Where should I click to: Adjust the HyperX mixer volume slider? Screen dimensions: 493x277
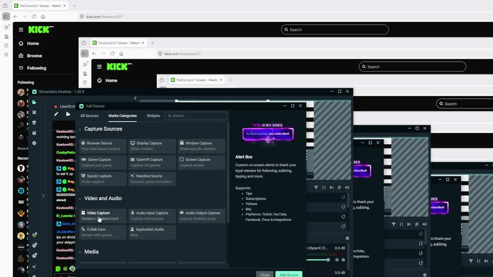317,260
